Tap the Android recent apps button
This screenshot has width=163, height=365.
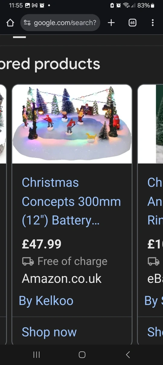(37, 355)
